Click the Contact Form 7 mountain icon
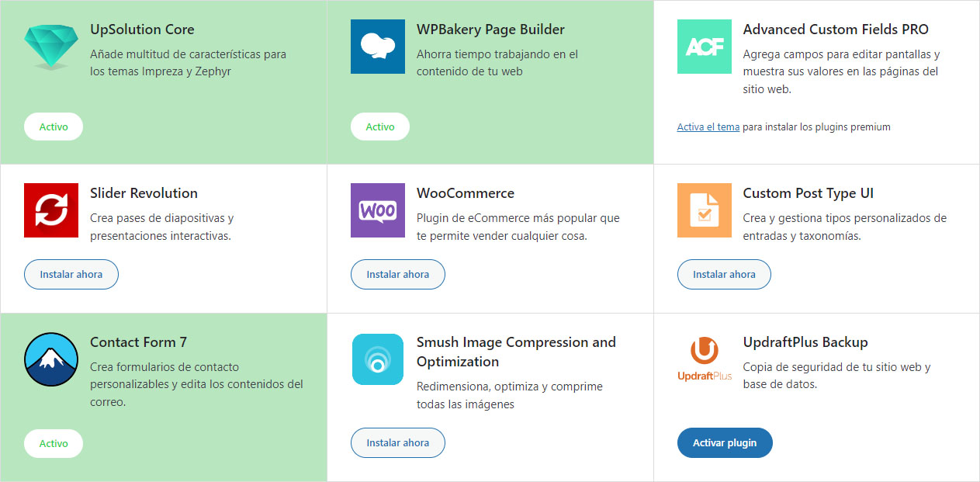This screenshot has height=482, width=980. coord(51,359)
